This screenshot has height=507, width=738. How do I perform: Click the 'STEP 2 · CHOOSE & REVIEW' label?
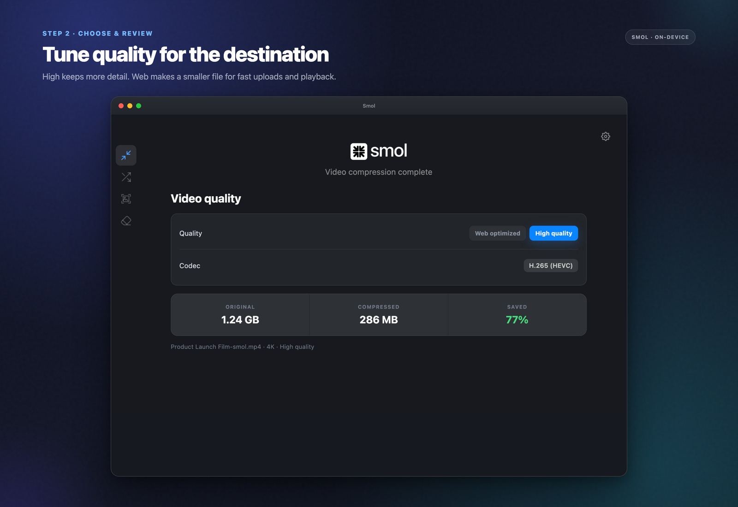click(97, 34)
